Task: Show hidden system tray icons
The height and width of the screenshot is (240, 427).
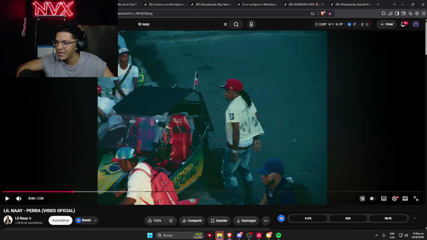Action: point(377,235)
